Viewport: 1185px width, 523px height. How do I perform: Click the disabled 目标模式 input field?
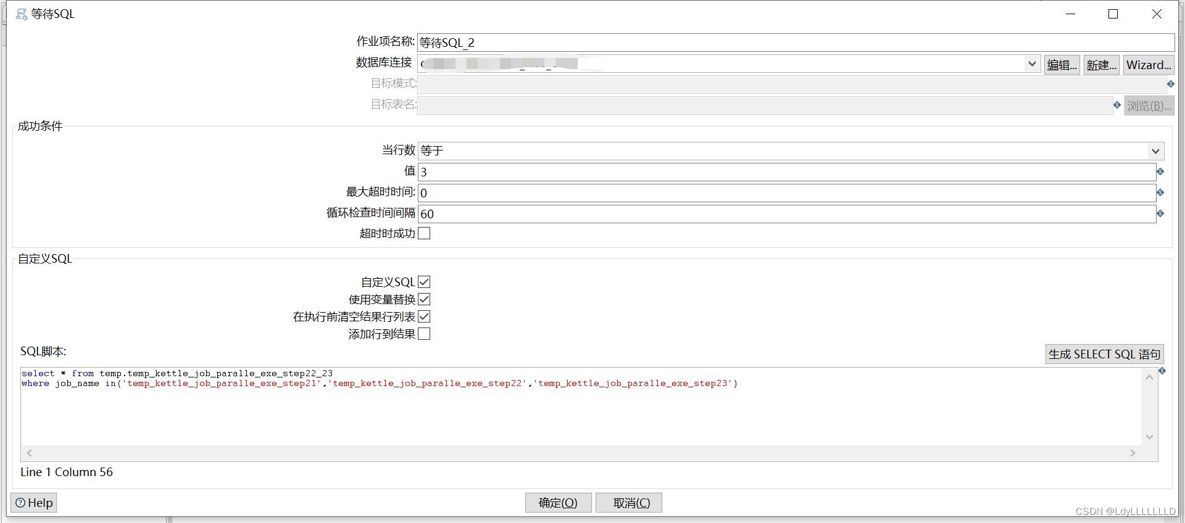792,84
